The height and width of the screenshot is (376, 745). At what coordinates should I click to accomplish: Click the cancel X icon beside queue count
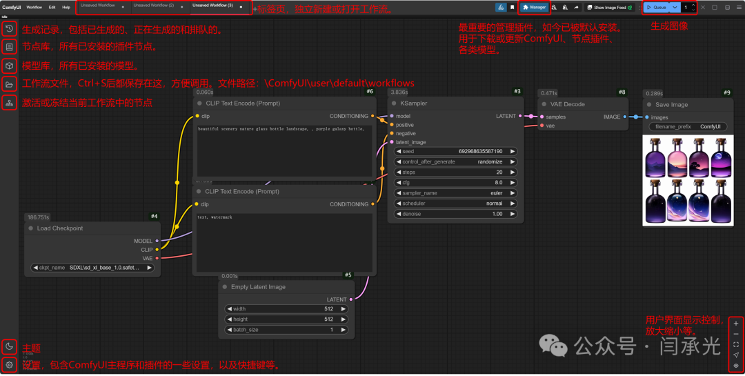703,7
